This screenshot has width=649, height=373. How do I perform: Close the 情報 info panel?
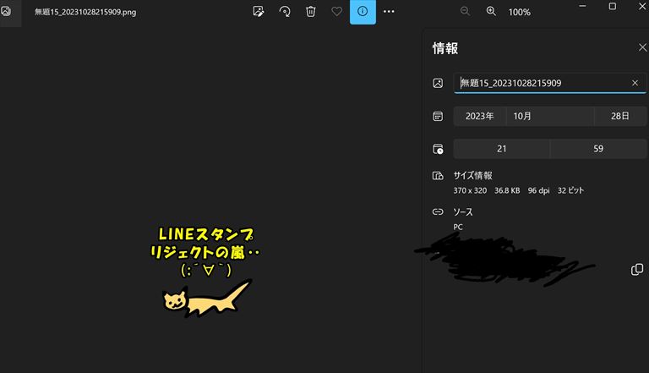pos(642,47)
